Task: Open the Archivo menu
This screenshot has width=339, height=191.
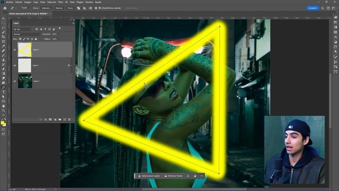Action: point(10,2)
